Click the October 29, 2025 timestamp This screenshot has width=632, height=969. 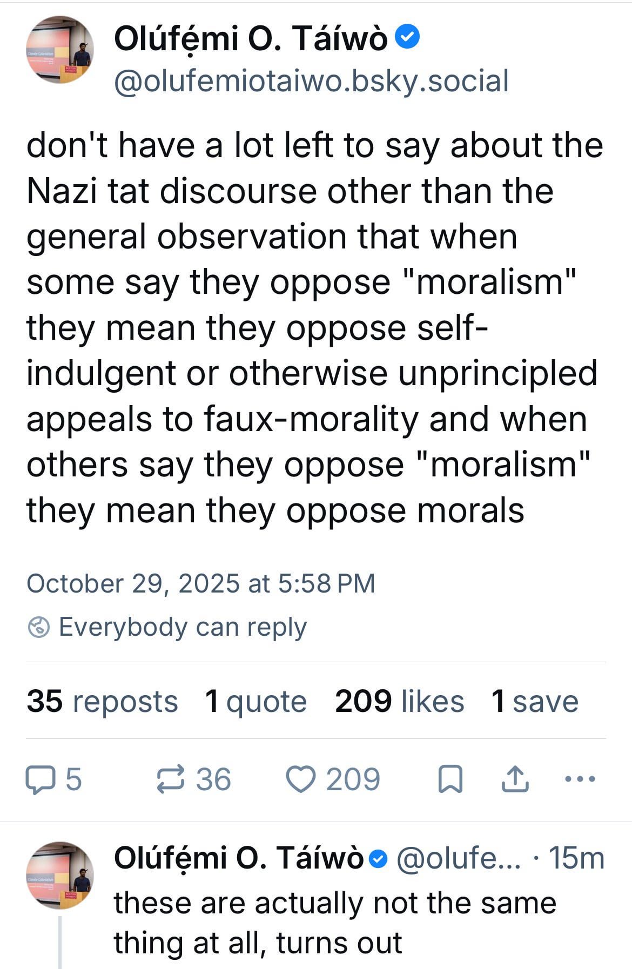(200, 583)
